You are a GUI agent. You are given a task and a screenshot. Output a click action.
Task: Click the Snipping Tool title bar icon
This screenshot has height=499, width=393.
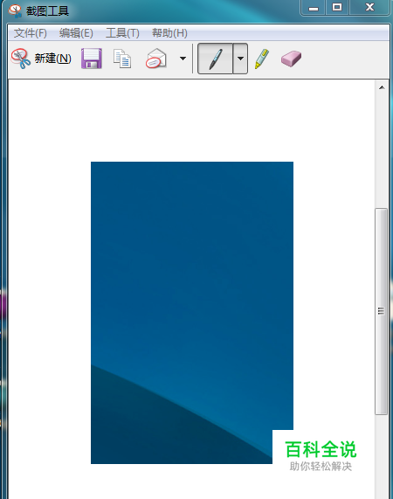(15, 11)
